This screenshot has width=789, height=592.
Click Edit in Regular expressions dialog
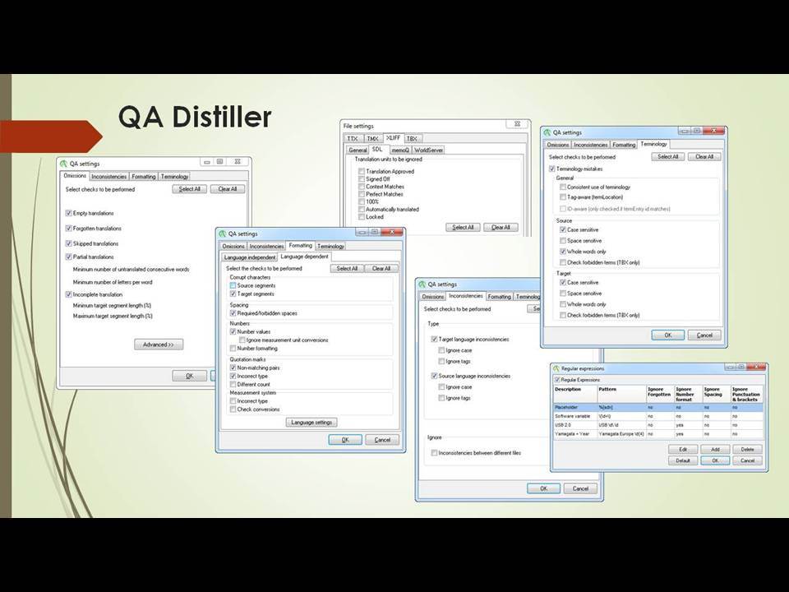click(683, 449)
